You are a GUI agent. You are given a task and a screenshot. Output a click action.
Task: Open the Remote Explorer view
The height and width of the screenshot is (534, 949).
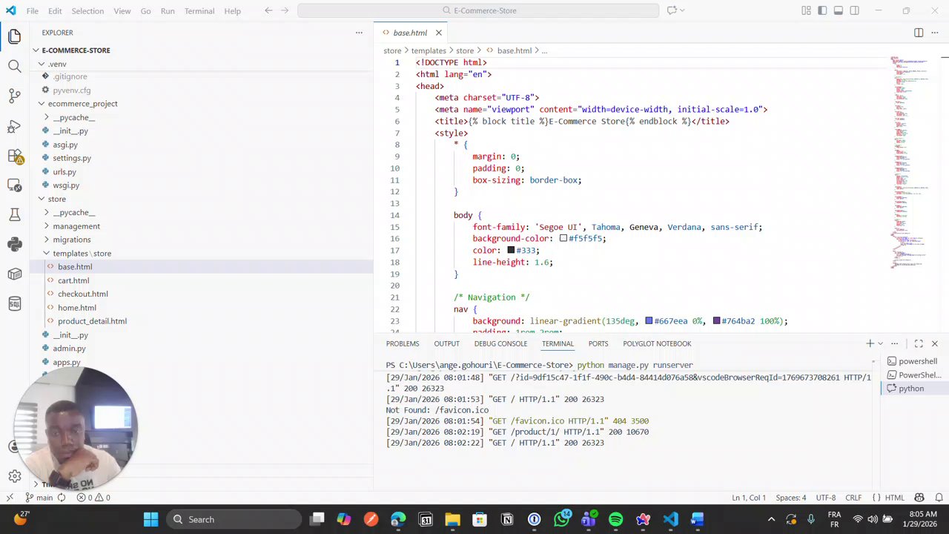point(14,185)
